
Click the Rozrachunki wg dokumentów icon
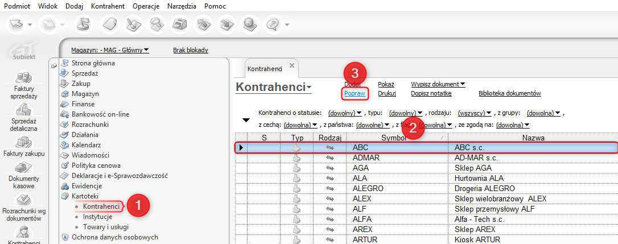tap(24, 200)
